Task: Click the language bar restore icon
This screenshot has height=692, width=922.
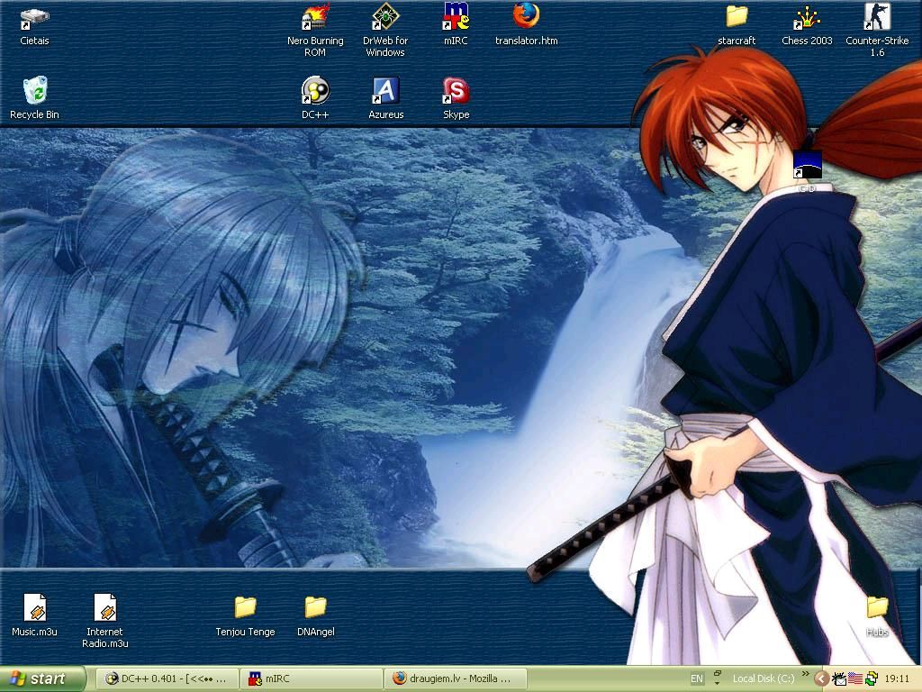Action: [718, 673]
